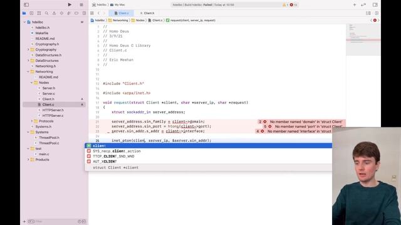Expand the DataStructures folder

click(x=28, y=61)
